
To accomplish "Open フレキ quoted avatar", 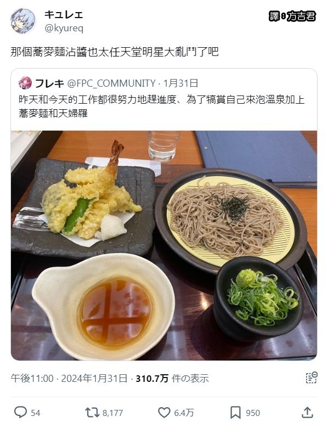I will pyautogui.click(x=25, y=83).
